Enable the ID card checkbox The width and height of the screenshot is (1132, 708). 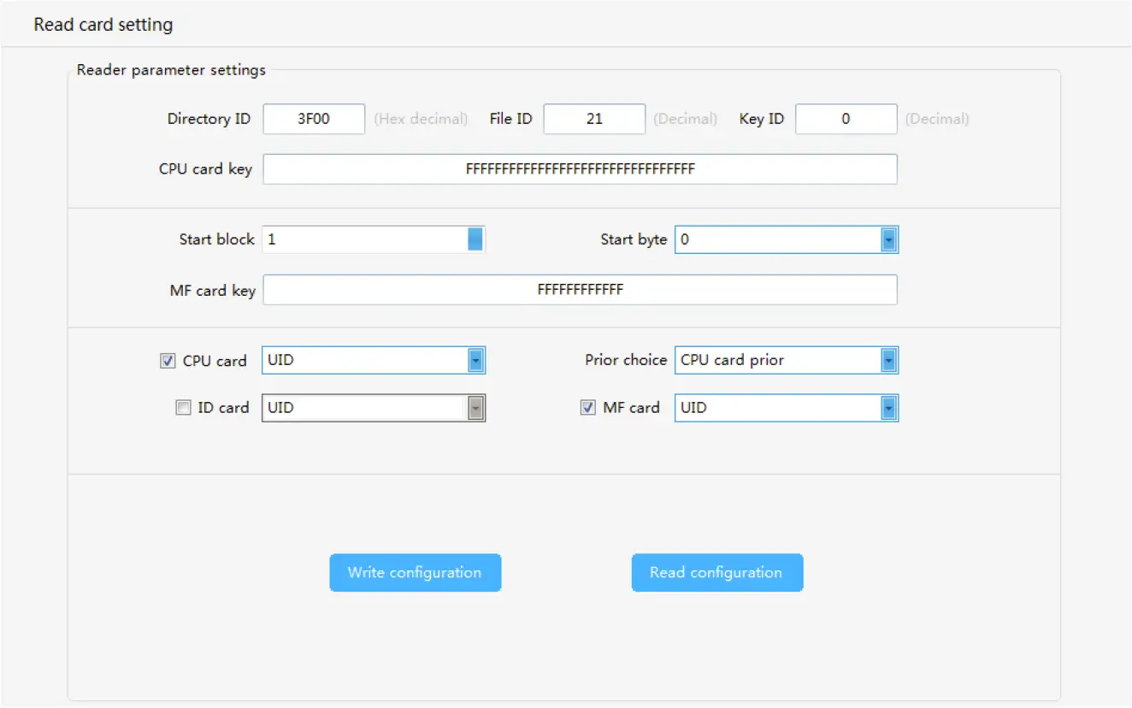pos(183,408)
